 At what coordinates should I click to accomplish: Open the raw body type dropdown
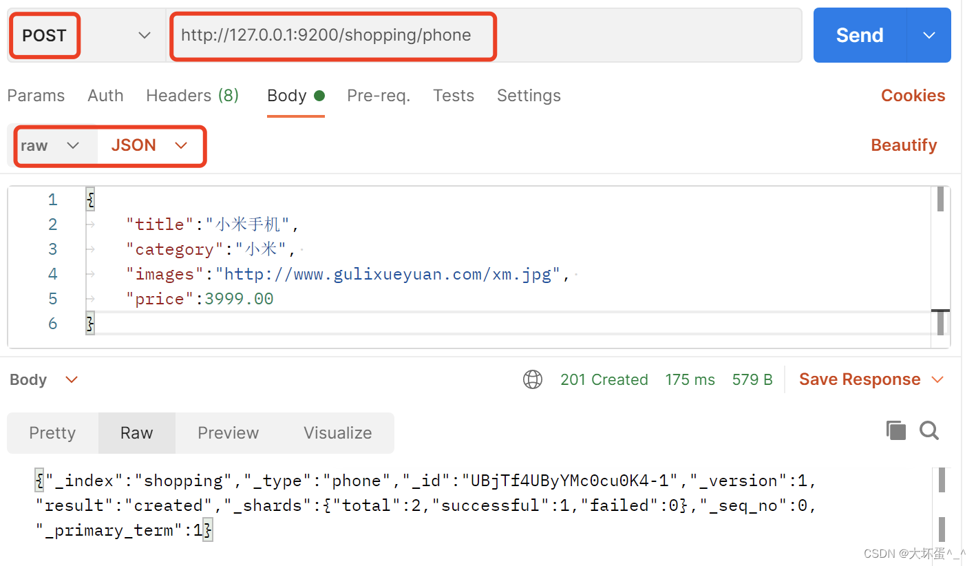(x=51, y=145)
